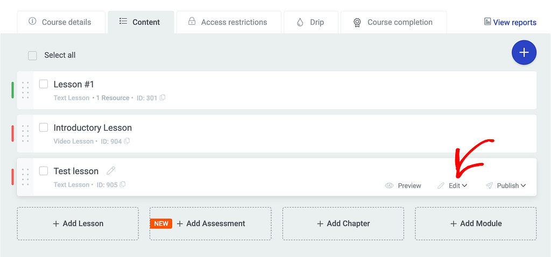Open the Publish dropdown
This screenshot has height=257, width=551.
[x=506, y=185]
